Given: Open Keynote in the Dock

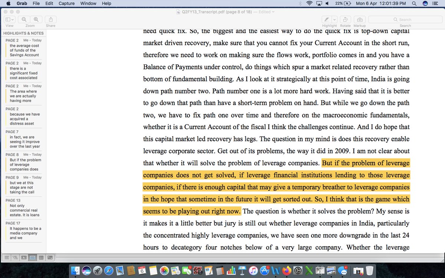Looking at the screenshot, I should [242, 271].
